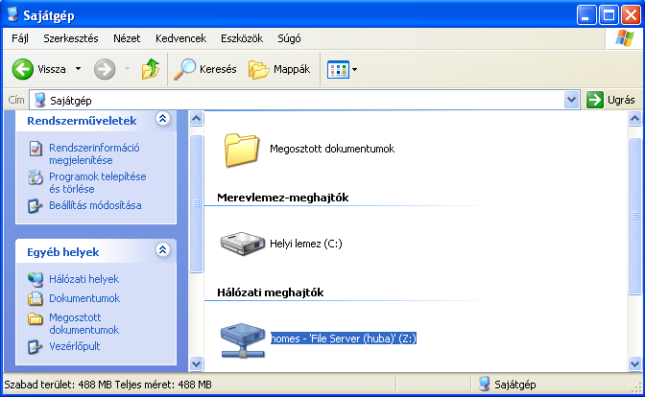Image resolution: width=645 pixels, height=397 pixels.
Task: Open the Eszközök menu
Action: [x=241, y=38]
